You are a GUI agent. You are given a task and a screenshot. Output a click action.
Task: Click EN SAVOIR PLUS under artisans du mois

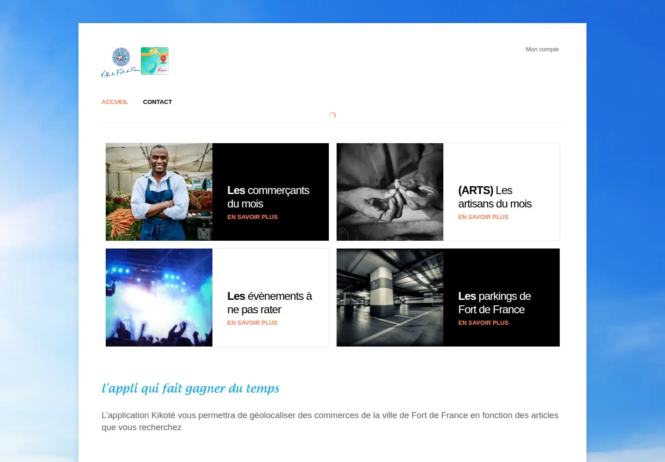point(483,217)
